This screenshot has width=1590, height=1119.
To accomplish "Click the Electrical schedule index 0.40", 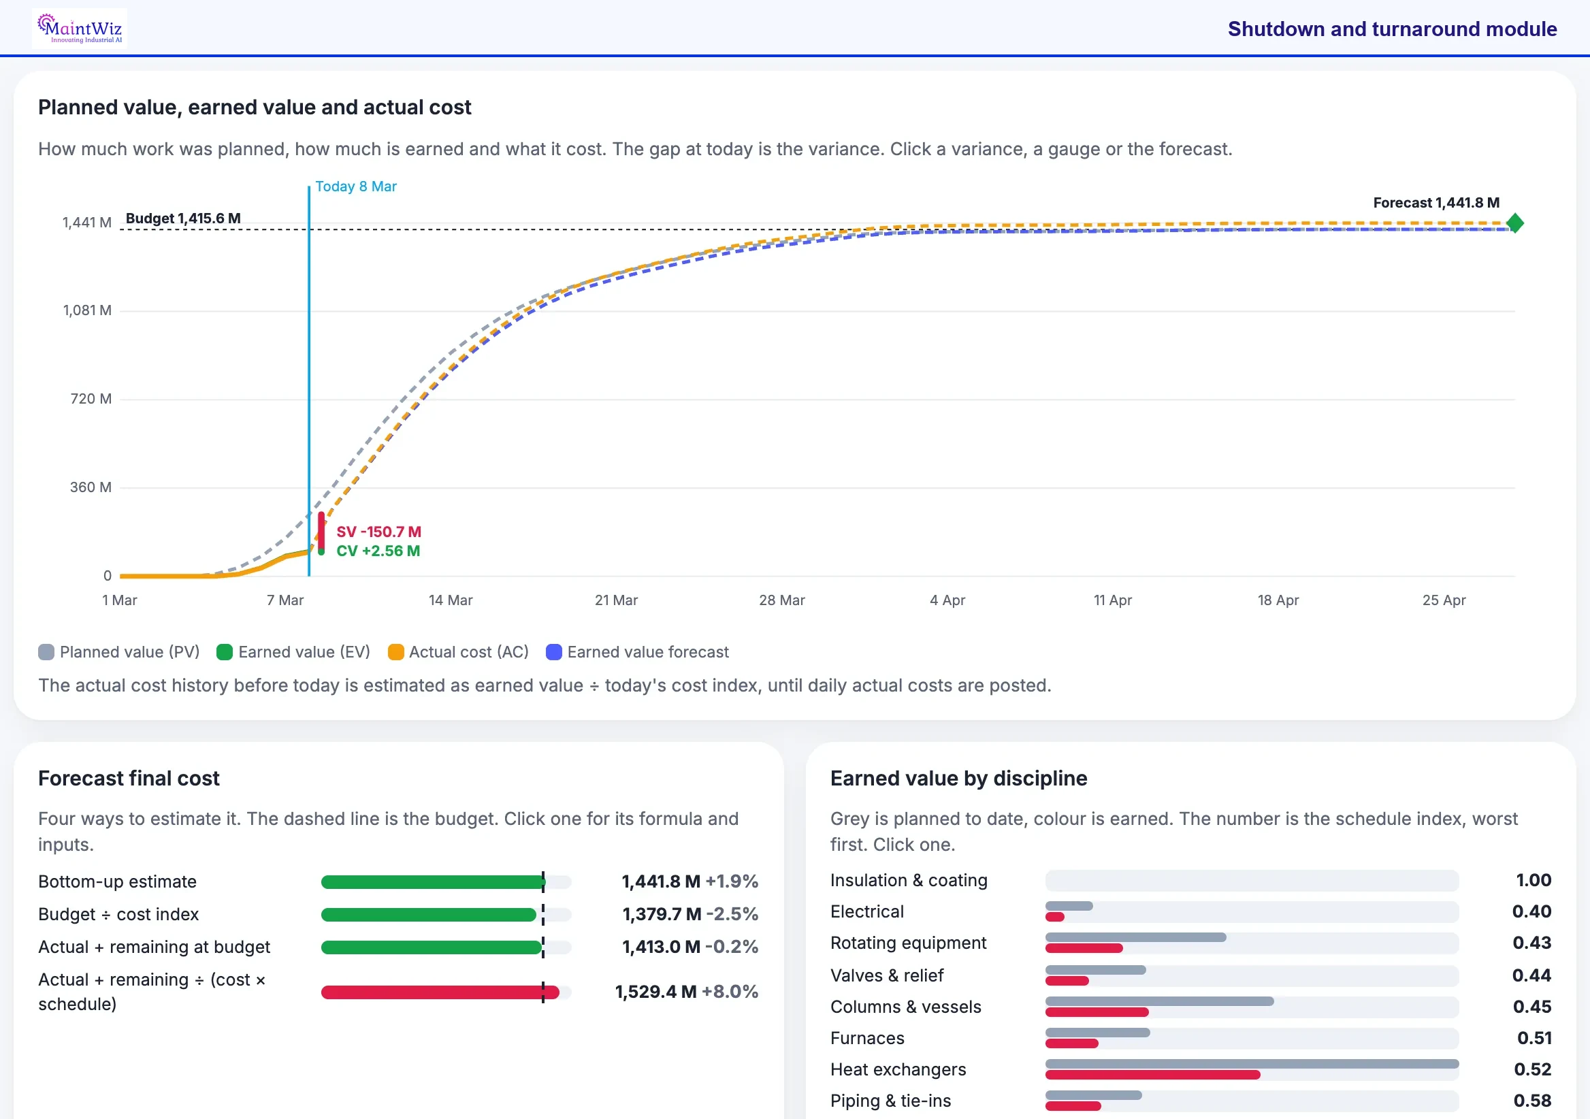I will tap(1531, 911).
